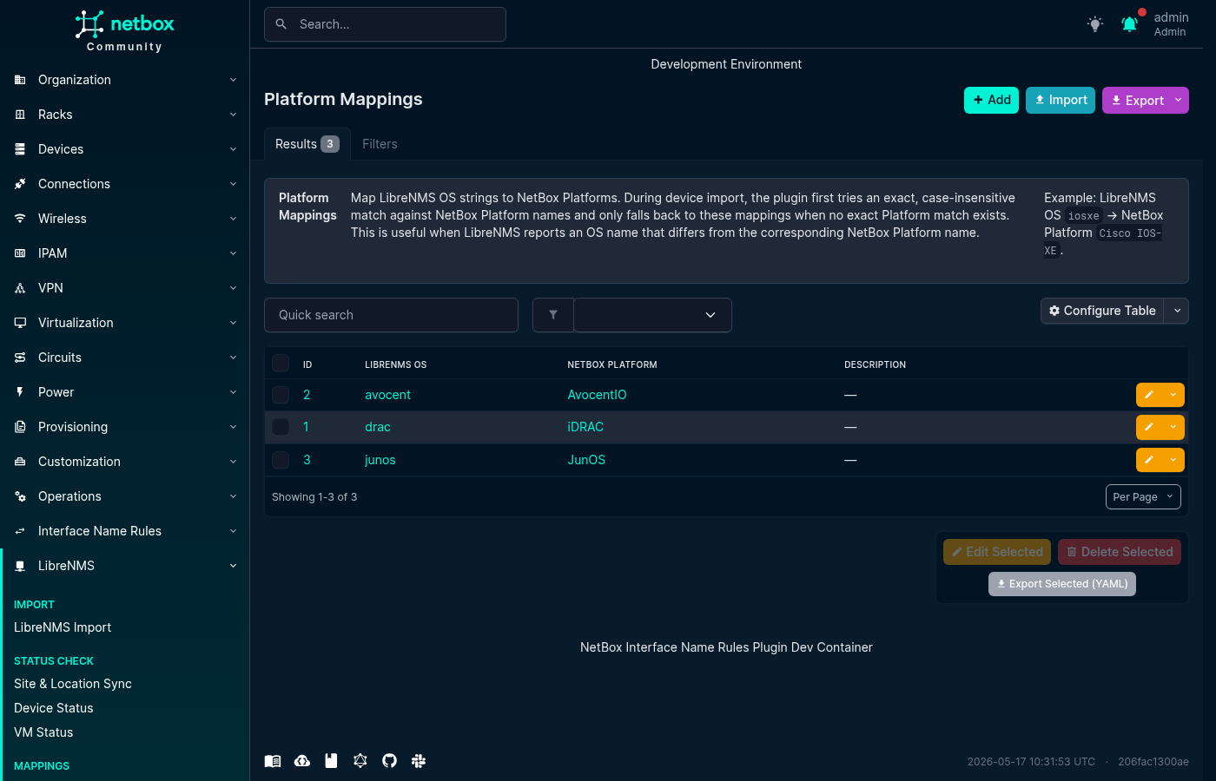This screenshot has height=781, width=1216.
Task: Open the admin user menu
Action: pos(1171,24)
